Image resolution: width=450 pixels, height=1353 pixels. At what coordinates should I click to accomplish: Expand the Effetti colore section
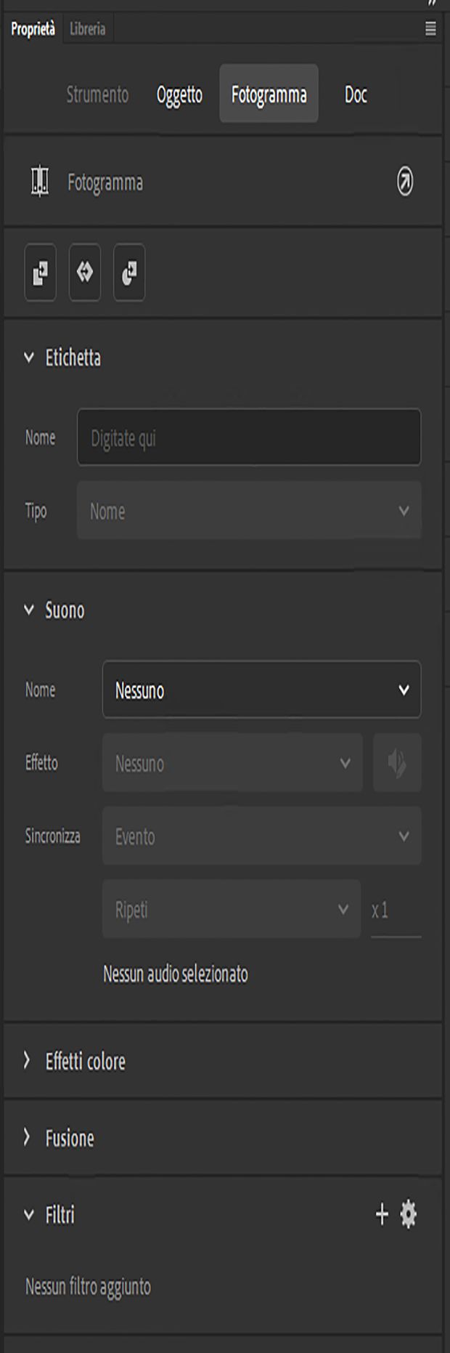[28, 1061]
